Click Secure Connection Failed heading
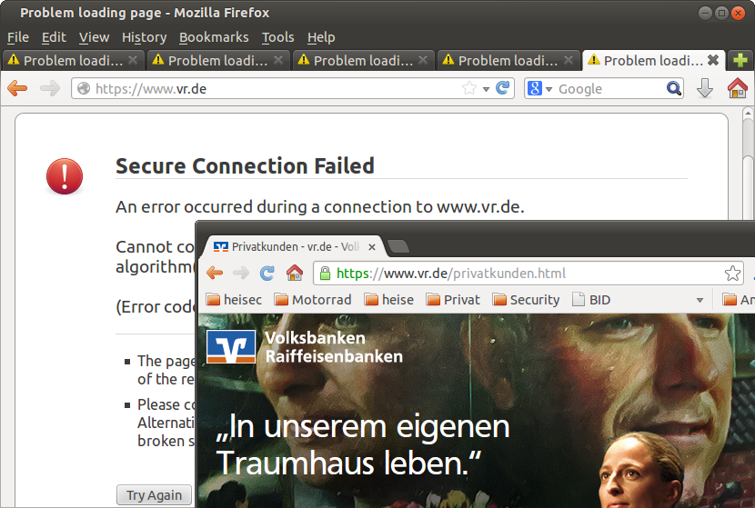Image resolution: width=755 pixels, height=508 pixels. point(245,166)
